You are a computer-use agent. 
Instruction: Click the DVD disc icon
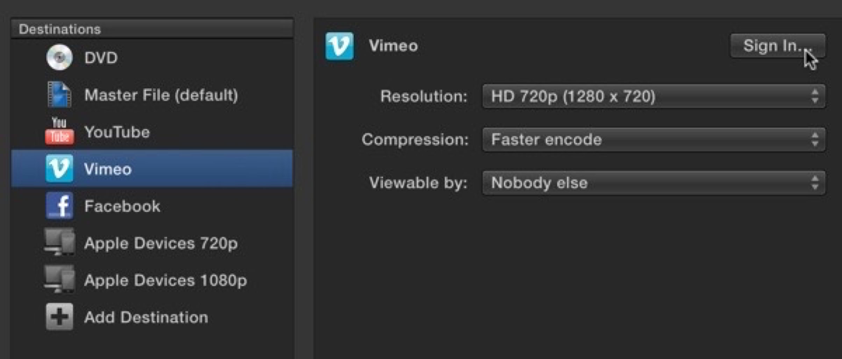(x=59, y=57)
